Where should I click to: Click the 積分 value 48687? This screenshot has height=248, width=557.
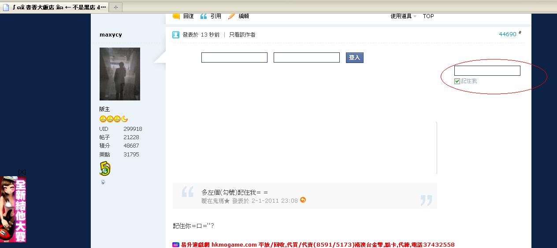[131, 146]
